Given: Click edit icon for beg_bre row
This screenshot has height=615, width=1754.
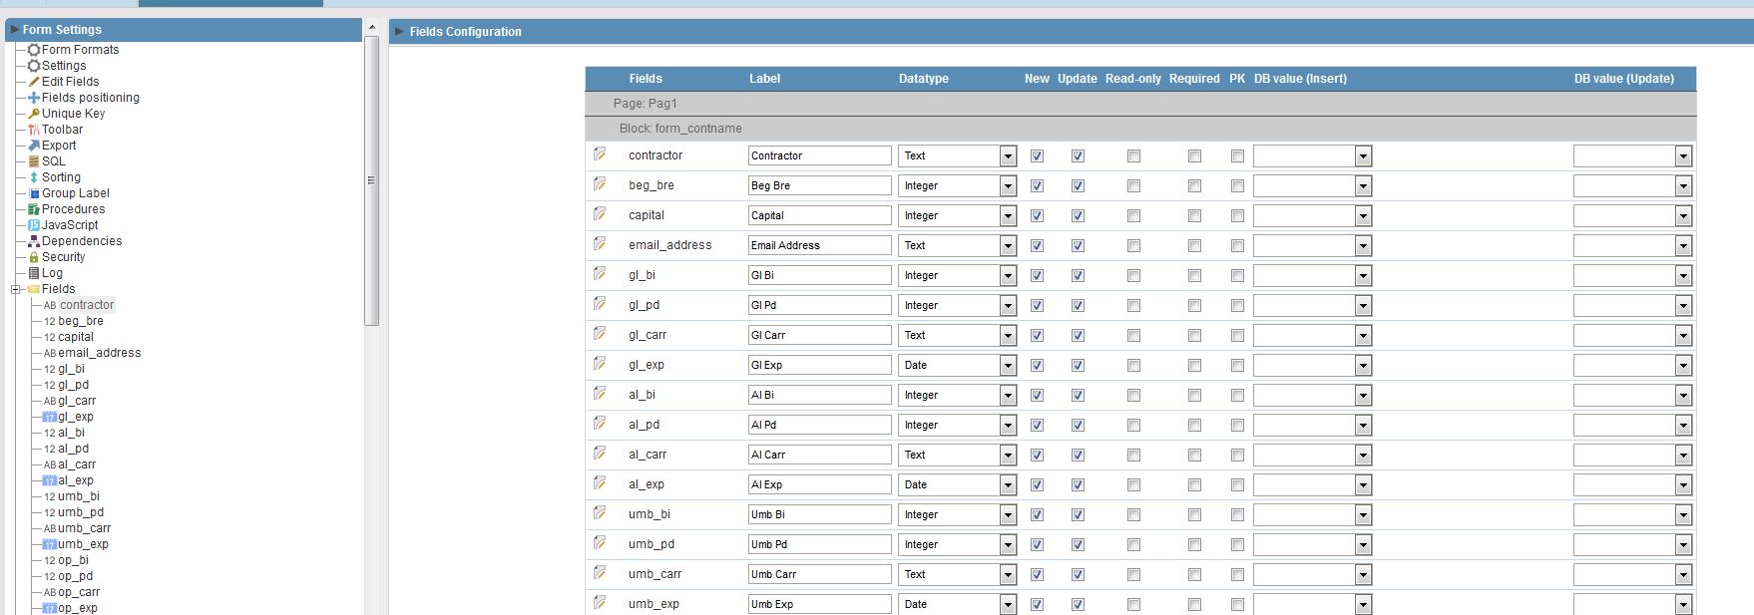Looking at the screenshot, I should 600,184.
